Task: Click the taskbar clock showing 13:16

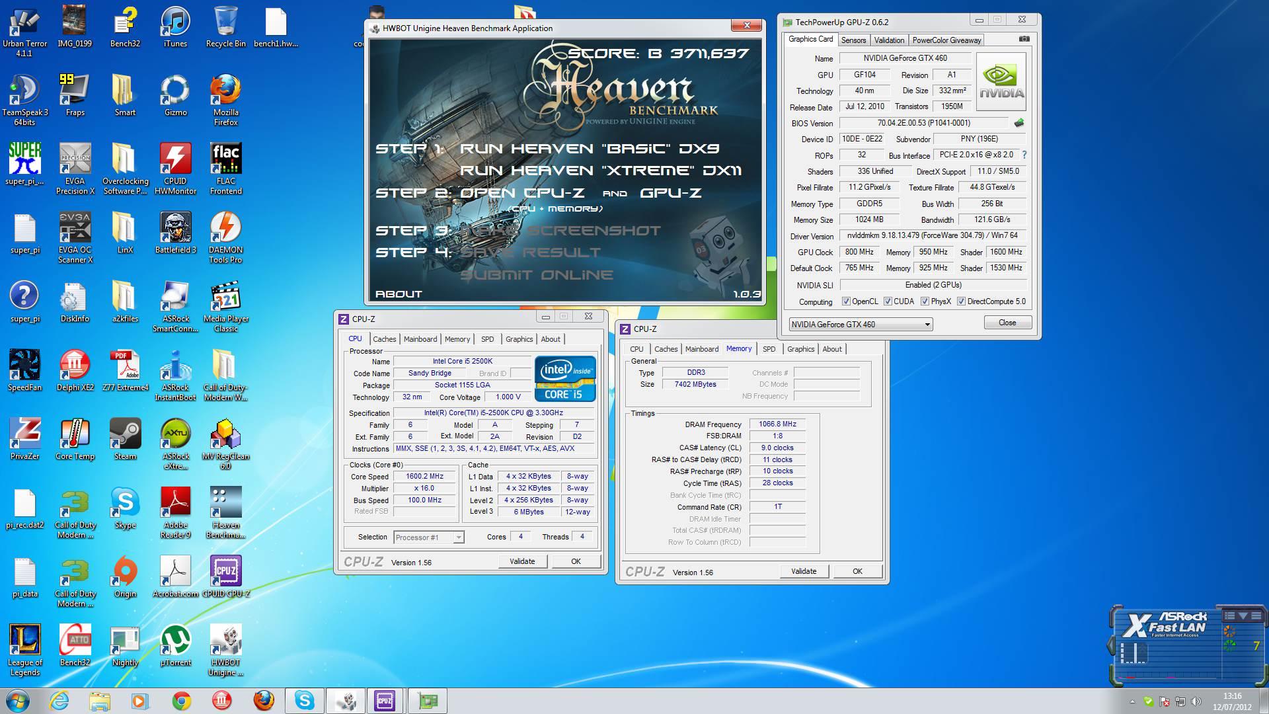Action: tap(1232, 701)
